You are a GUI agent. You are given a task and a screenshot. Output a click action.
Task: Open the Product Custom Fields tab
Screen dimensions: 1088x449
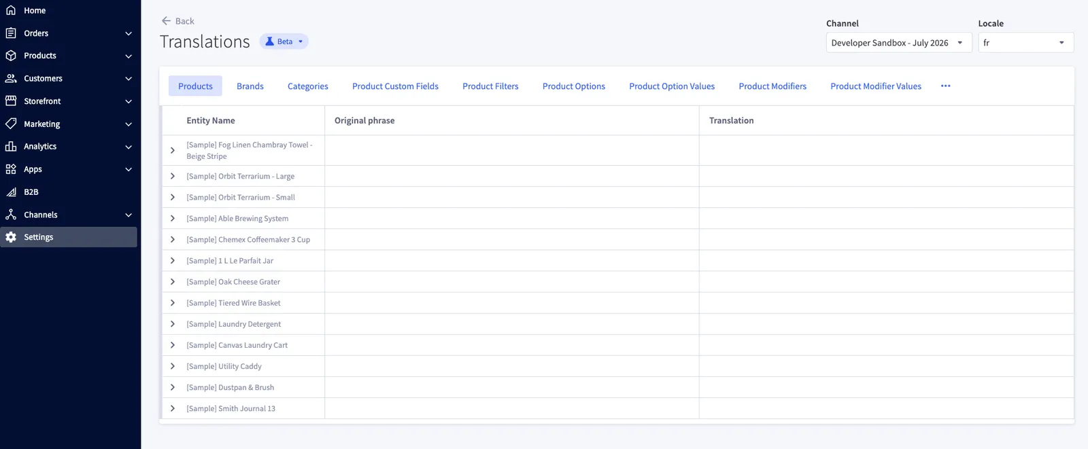pos(395,86)
